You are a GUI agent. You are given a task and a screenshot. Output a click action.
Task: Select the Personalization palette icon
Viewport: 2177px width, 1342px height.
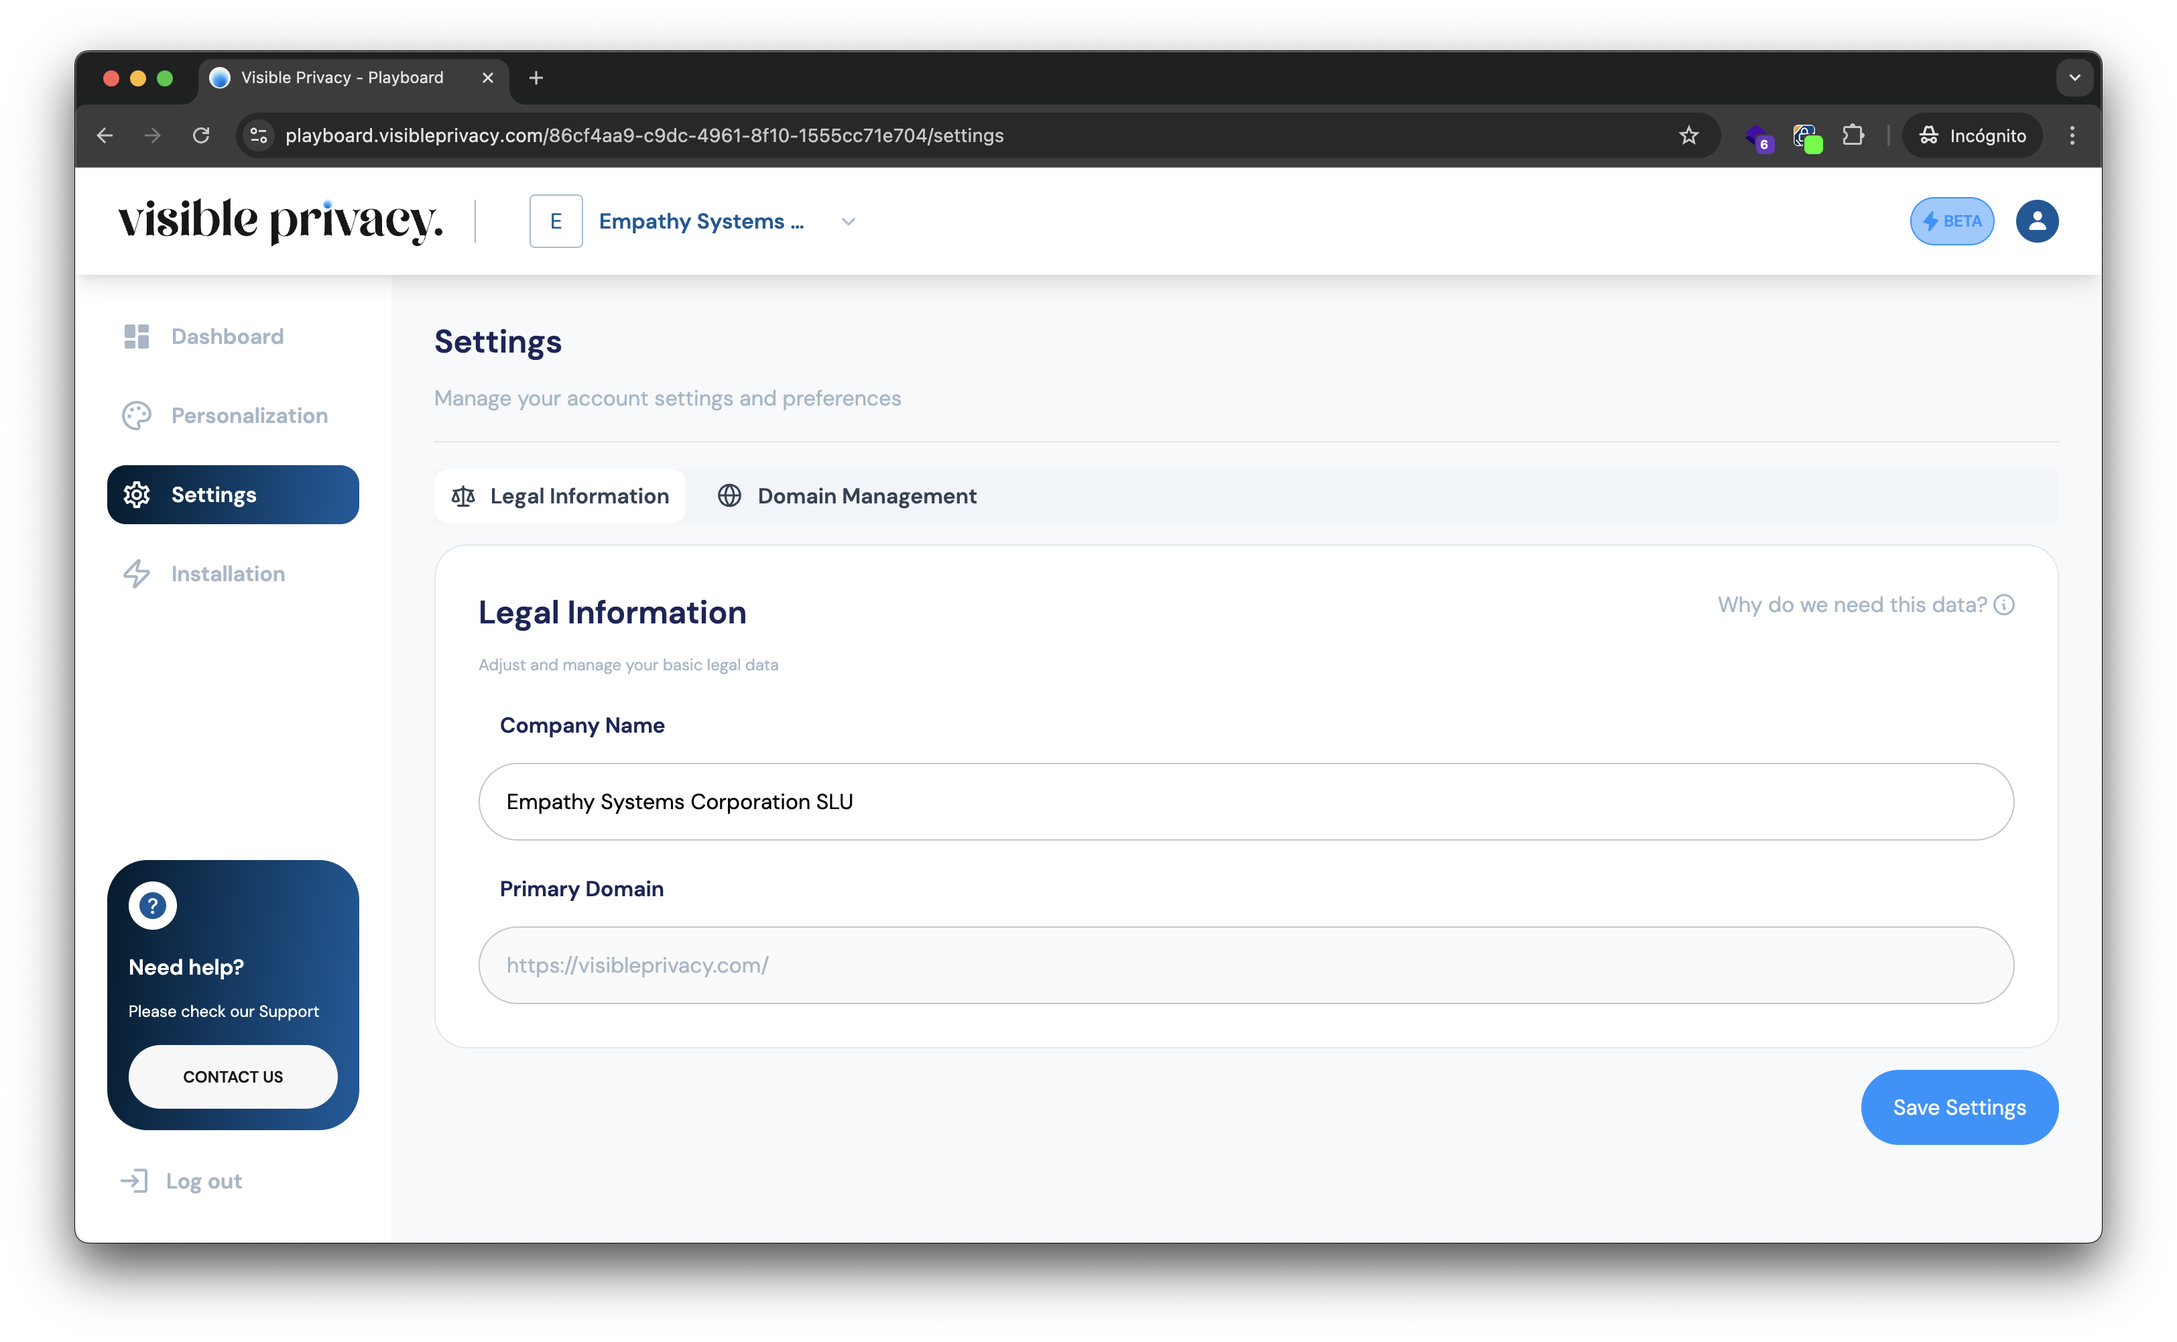[137, 414]
